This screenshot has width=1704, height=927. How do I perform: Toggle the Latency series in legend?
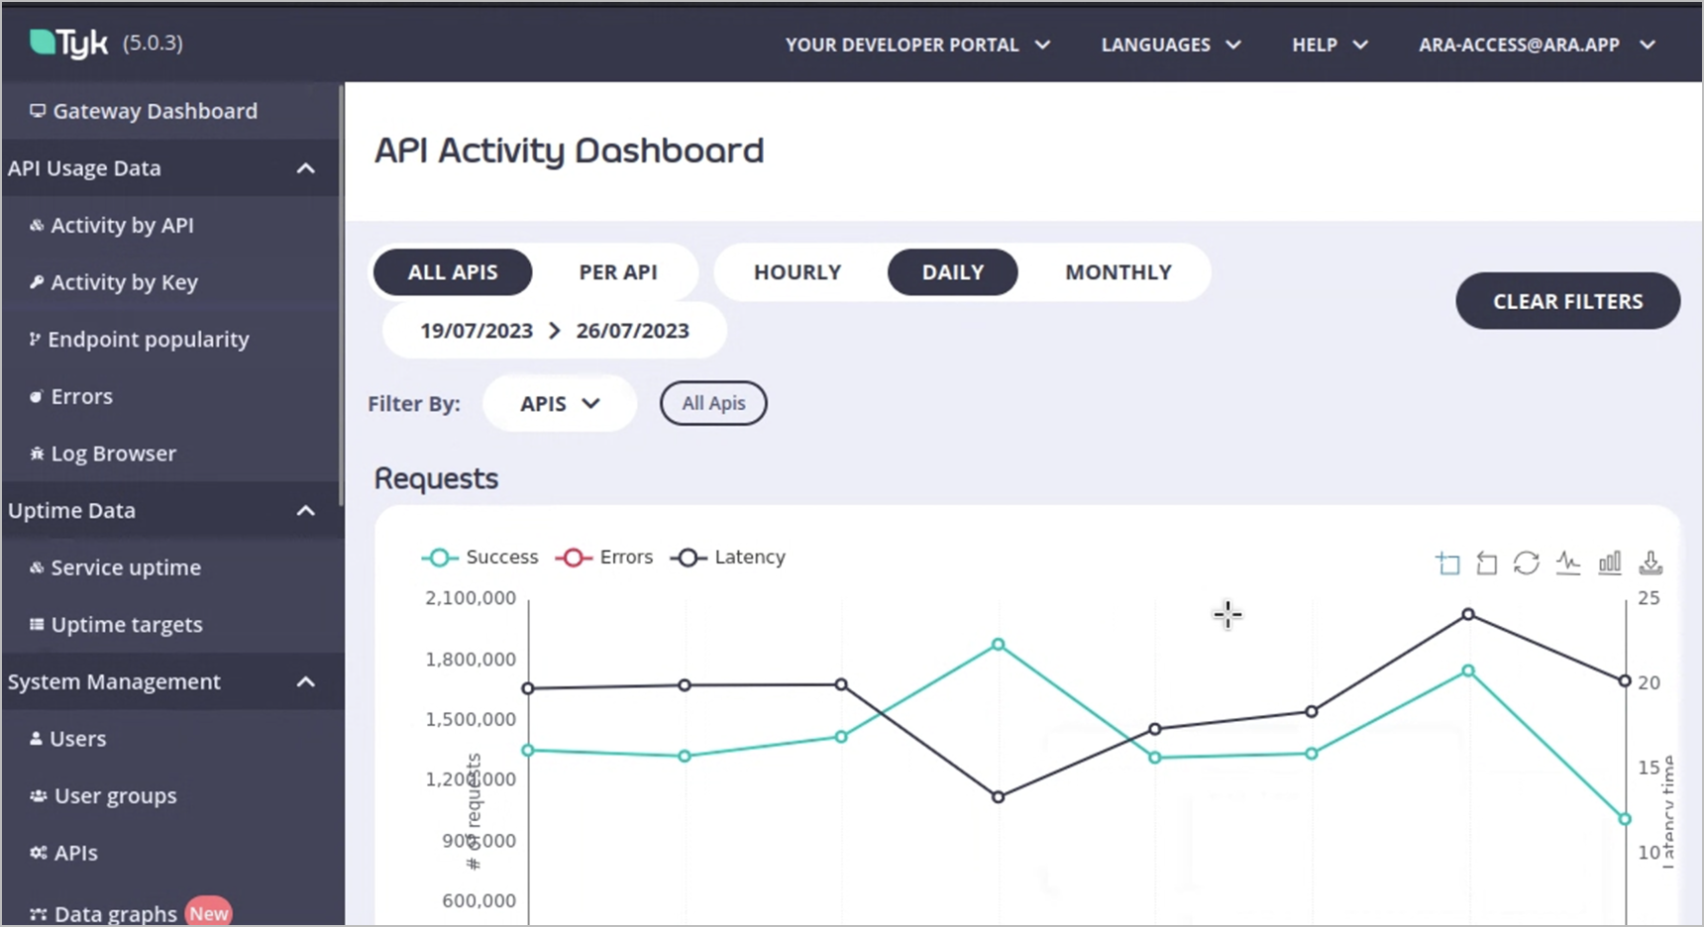point(728,558)
